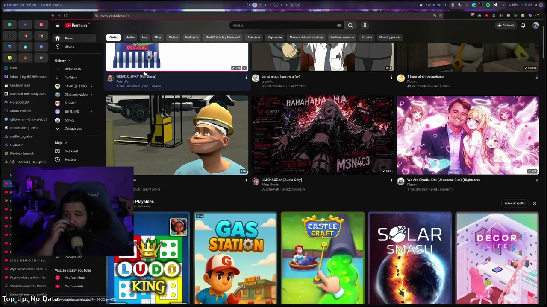This screenshot has height=307, width=547.
Task: Open the Gas Station playable
Action: 235,258
